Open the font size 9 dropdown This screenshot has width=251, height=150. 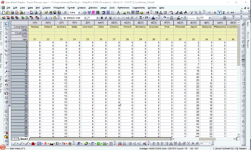tap(97, 18)
